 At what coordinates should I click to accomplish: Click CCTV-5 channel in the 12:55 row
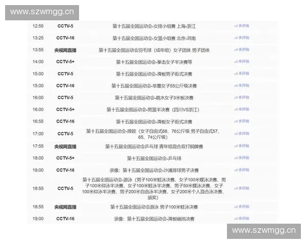pyautogui.click(x=65, y=26)
